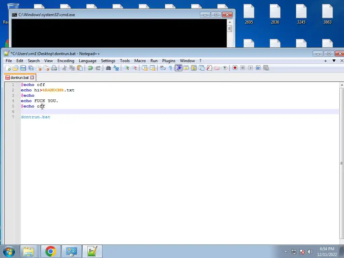The height and width of the screenshot is (258, 344).
Task: Start macro recording with red dot icon
Action: 235,68
